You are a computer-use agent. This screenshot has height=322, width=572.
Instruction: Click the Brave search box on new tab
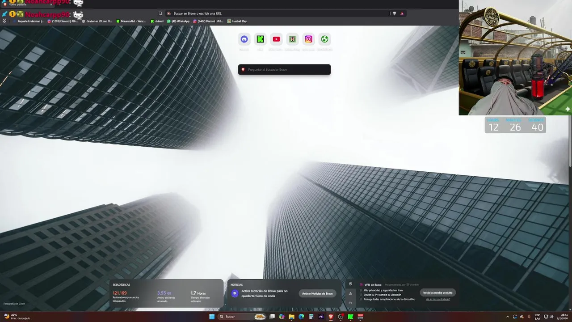pyautogui.click(x=284, y=69)
